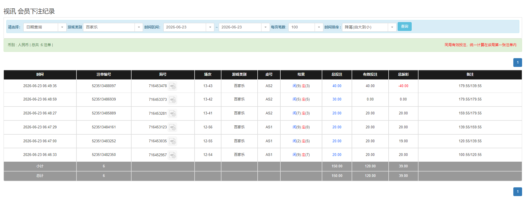Click the start date field 2026-06-23
The width and height of the screenshot is (524, 213).
click(185, 27)
